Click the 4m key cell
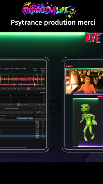The image size is (103, 184). (x=43, y=122)
